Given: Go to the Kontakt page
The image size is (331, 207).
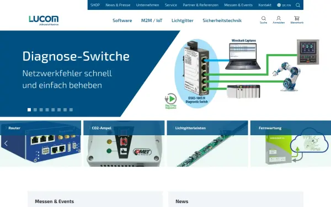Looking at the screenshot, I should pyautogui.click(x=265, y=5).
